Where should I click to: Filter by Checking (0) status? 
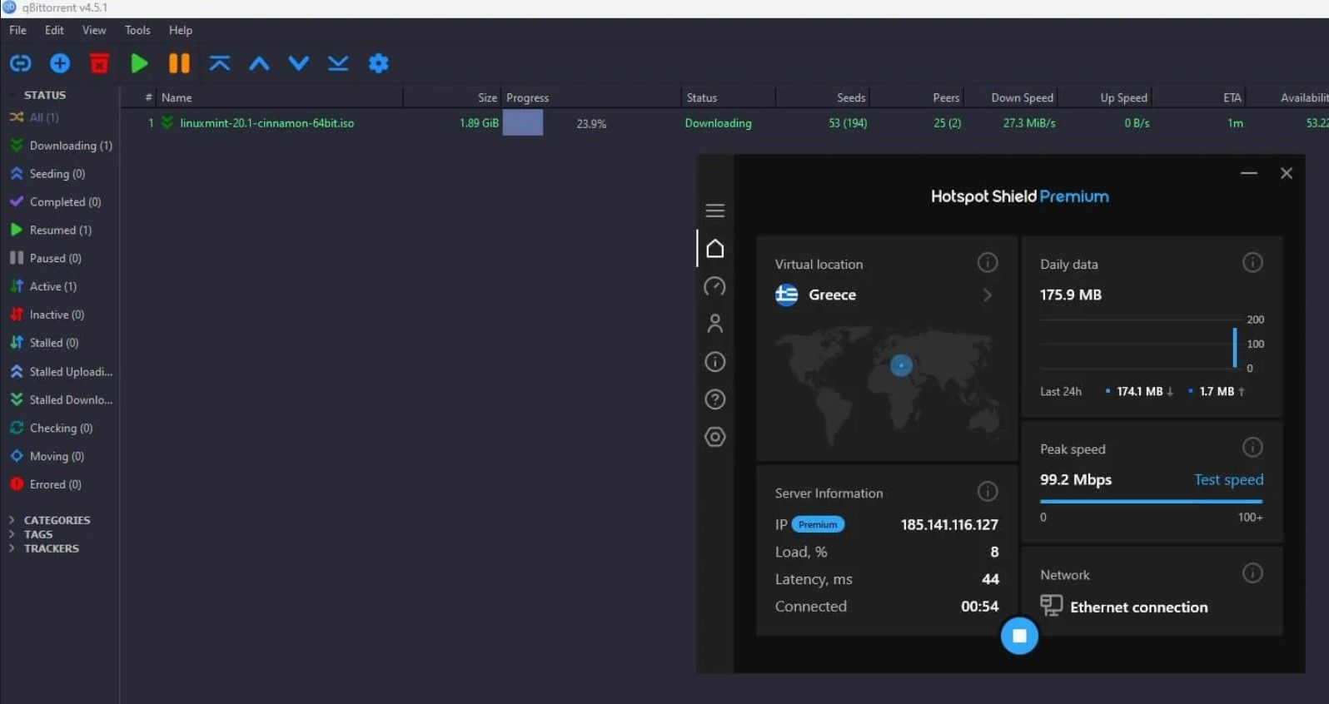point(51,428)
